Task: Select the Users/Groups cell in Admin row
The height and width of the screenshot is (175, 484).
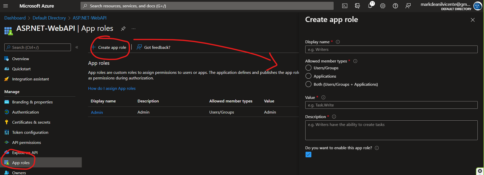Action: tap(221, 112)
